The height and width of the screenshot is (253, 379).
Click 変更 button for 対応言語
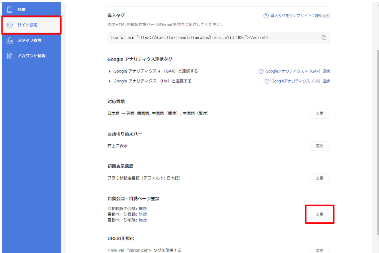click(319, 114)
